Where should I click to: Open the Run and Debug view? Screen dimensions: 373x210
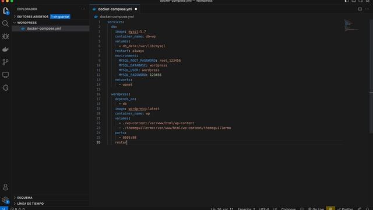click(x=5, y=36)
